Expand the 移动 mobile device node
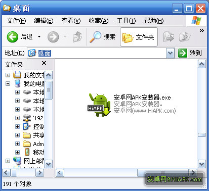This screenshot has height=191, width=209. pos(17,152)
